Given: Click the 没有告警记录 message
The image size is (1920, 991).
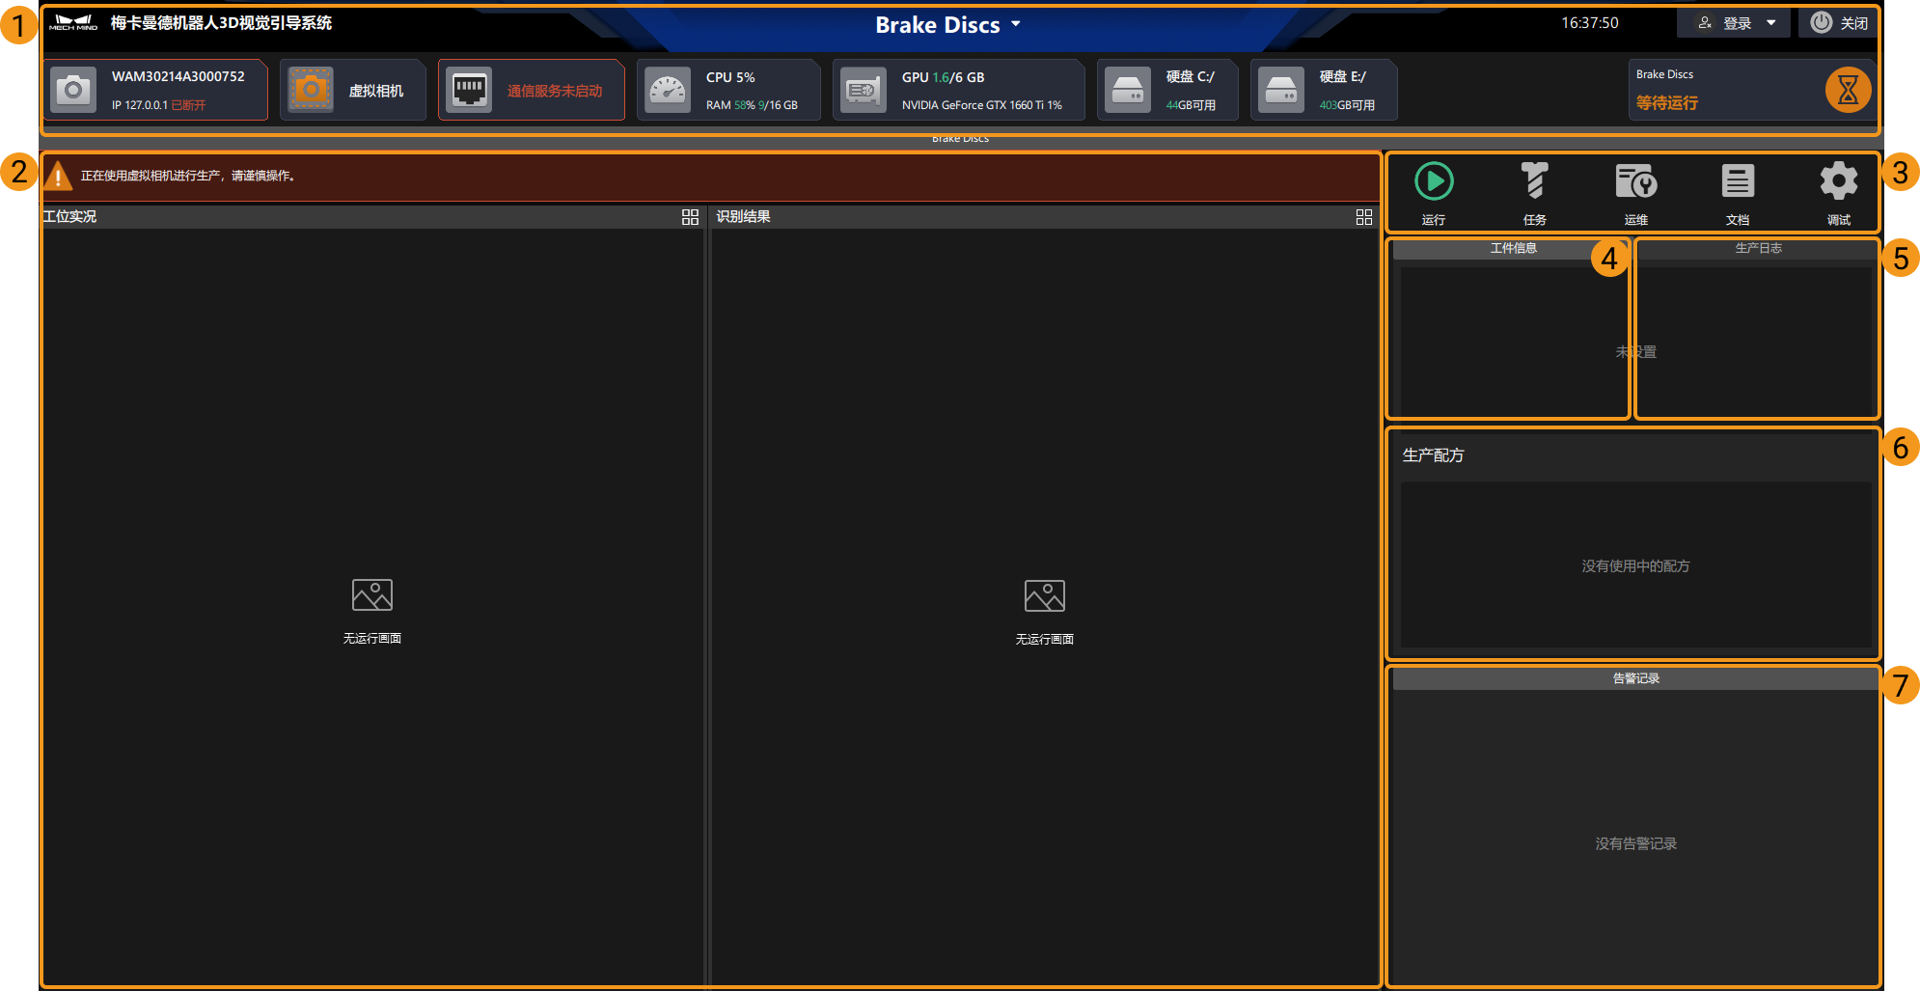Looking at the screenshot, I should [x=1635, y=844].
